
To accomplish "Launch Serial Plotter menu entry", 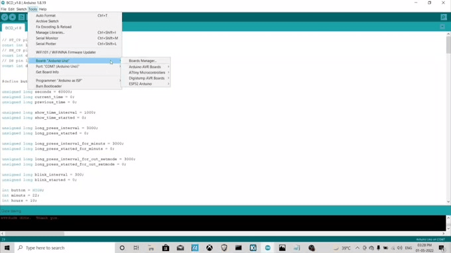I will point(75,44).
